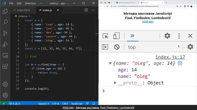197x110 pixels.
Task: Open the Edit menu
Action: point(19,3)
